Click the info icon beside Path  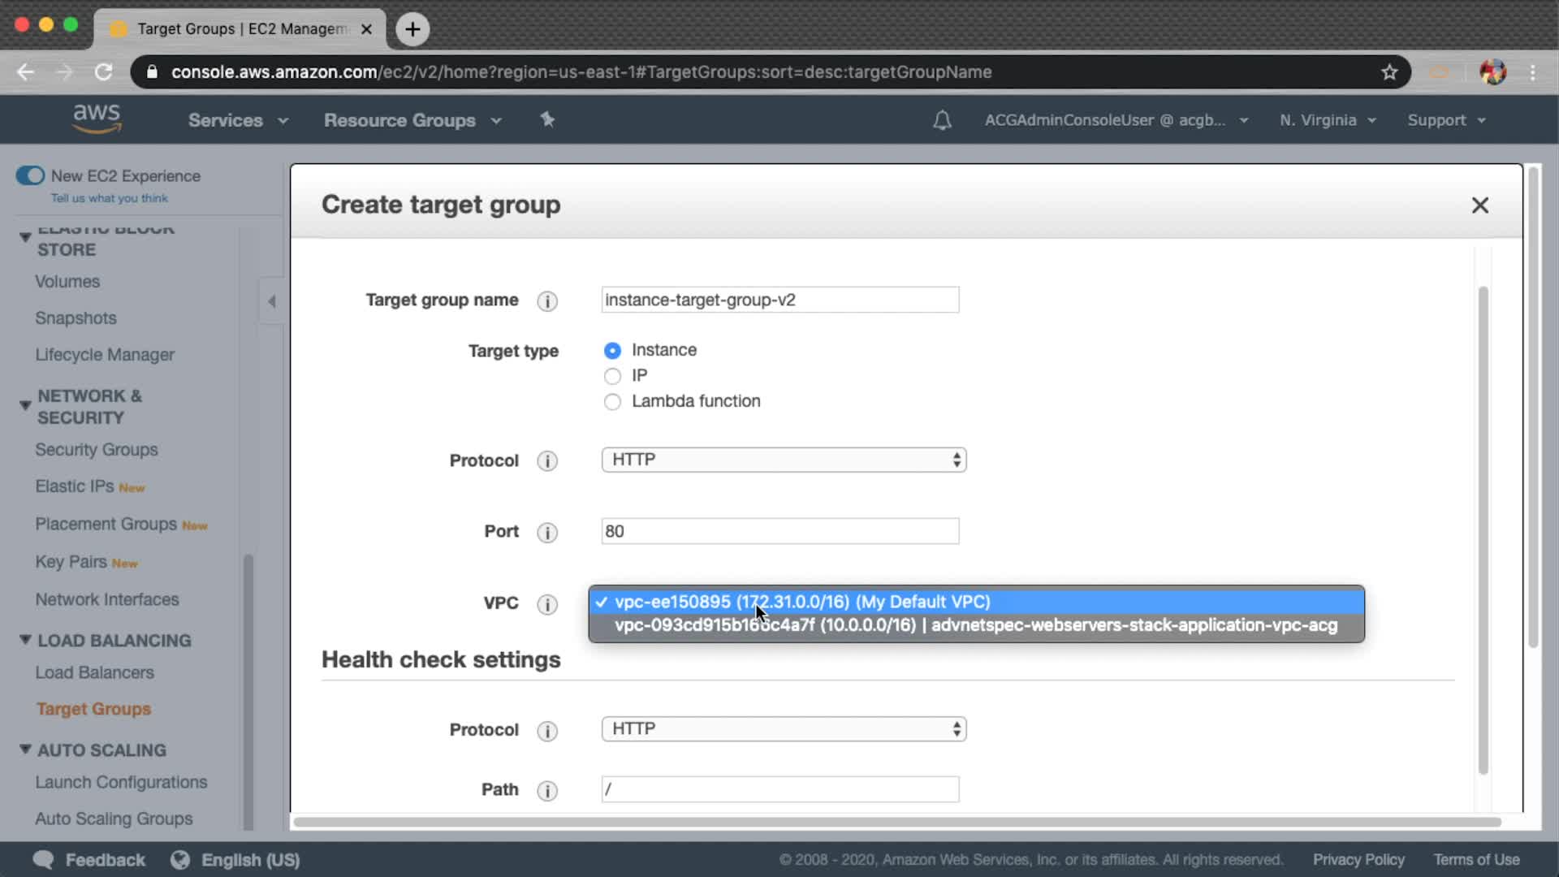[x=547, y=791]
